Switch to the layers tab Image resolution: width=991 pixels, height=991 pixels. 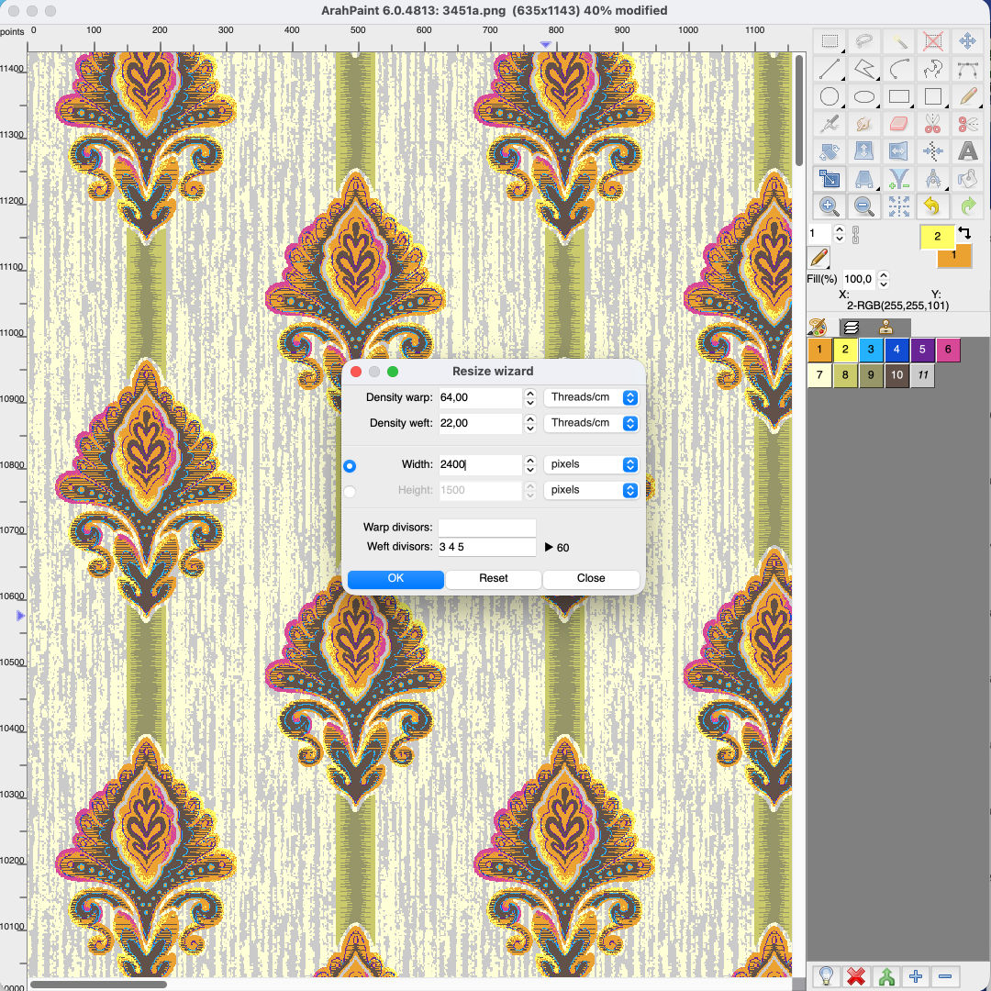pyautogui.click(x=852, y=328)
